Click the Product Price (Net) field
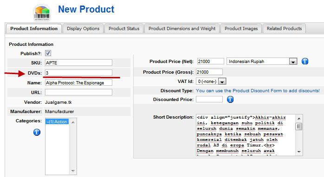The height and width of the screenshot is (177, 324). pos(210,61)
